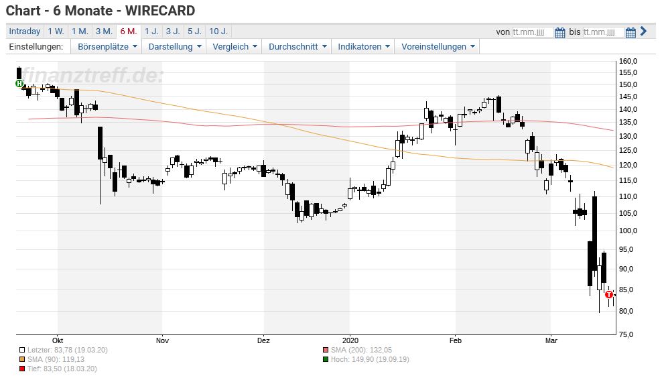This screenshot has height=382, width=664.
Task: Open the Indikatoren dropdown
Action: [x=363, y=47]
